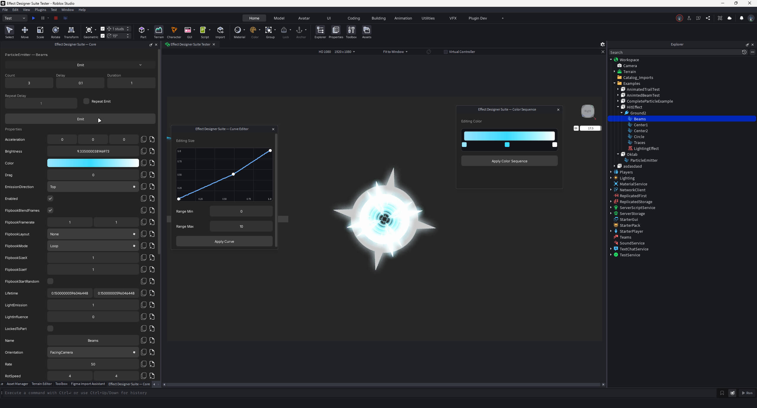The image size is (757, 408).
Task: Uncheck the Enabled property
Action: pos(50,198)
